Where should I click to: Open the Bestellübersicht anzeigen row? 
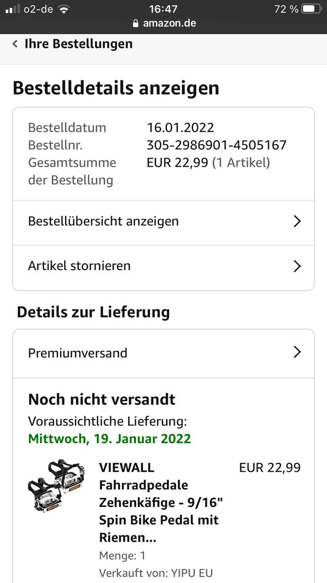pyautogui.click(x=163, y=221)
